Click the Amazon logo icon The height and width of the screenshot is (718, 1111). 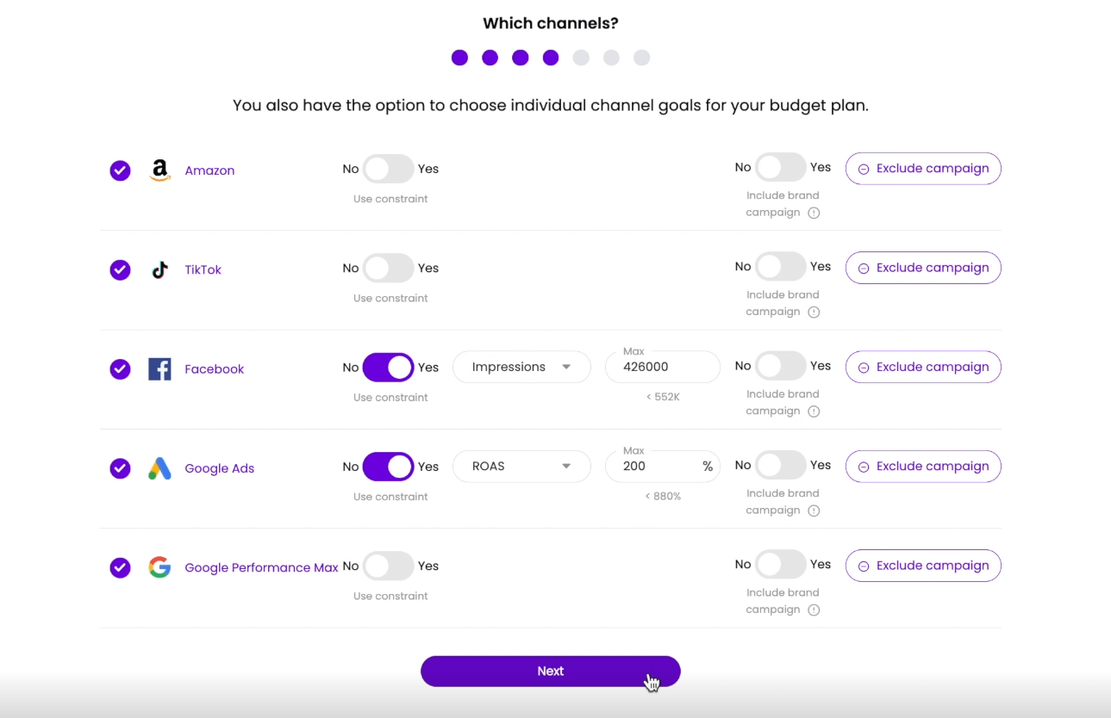click(159, 170)
